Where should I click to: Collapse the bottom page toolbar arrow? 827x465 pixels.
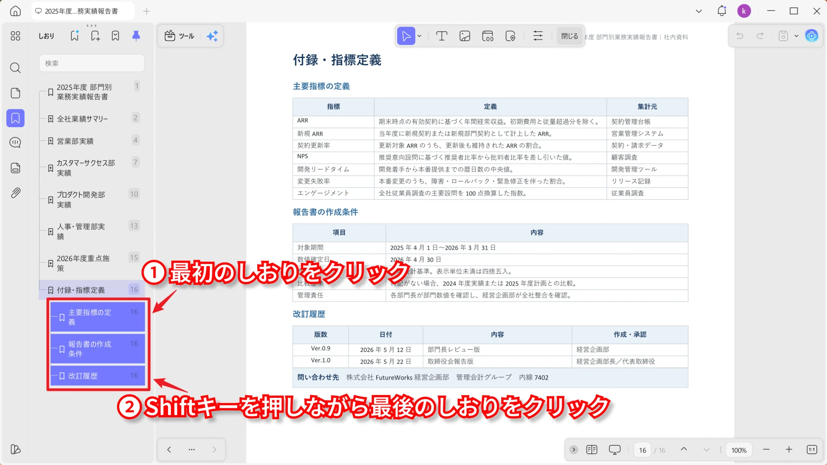pyautogui.click(x=574, y=450)
